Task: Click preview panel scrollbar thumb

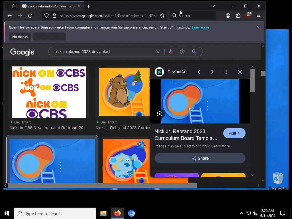Action: pyautogui.click(x=253, y=81)
